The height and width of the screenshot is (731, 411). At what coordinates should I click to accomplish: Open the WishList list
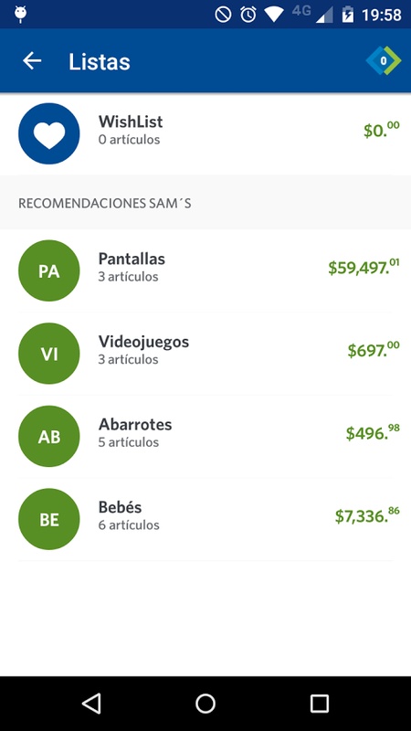(x=205, y=133)
